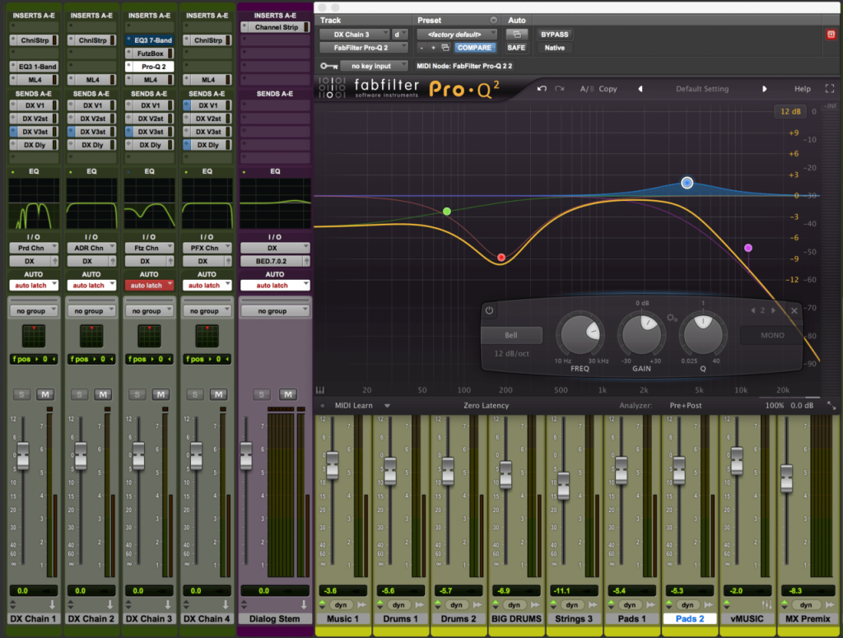
Task: Solo the DX Chain 4 track
Action: [194, 394]
